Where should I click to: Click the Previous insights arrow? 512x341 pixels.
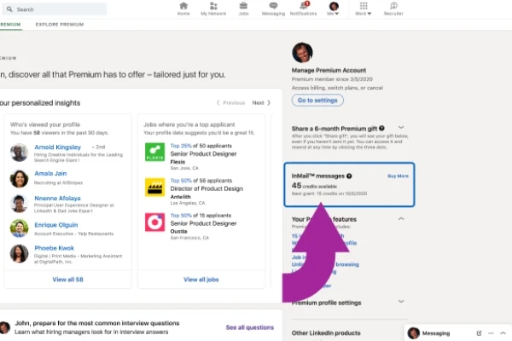click(230, 103)
